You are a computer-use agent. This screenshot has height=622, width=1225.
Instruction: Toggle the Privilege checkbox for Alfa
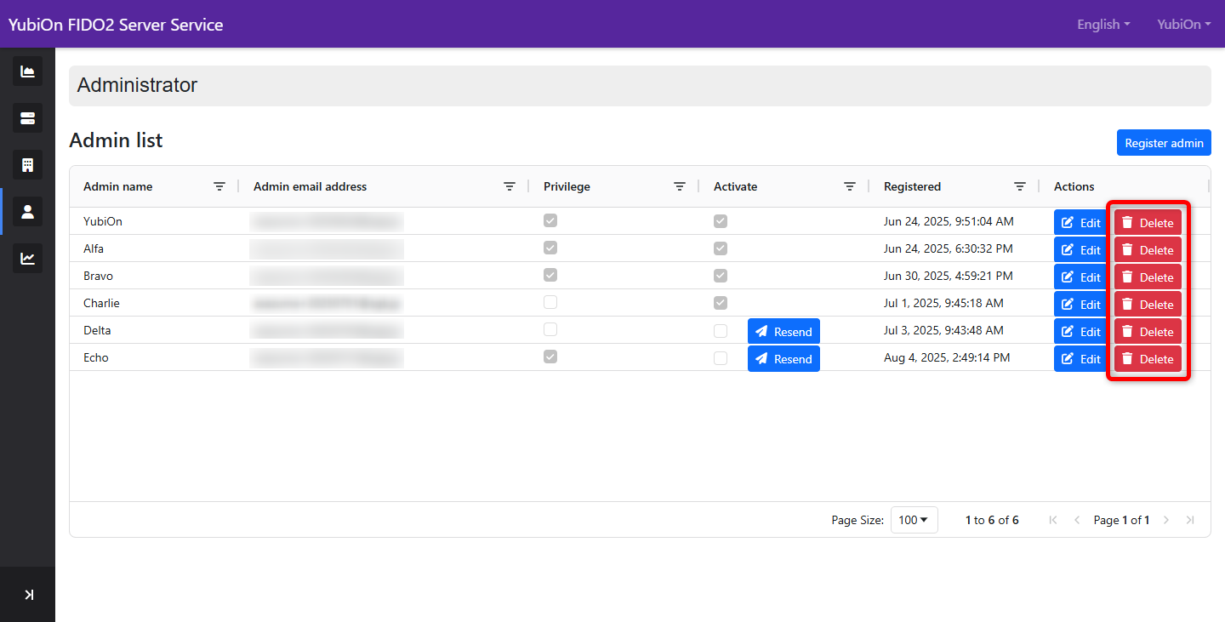click(550, 248)
